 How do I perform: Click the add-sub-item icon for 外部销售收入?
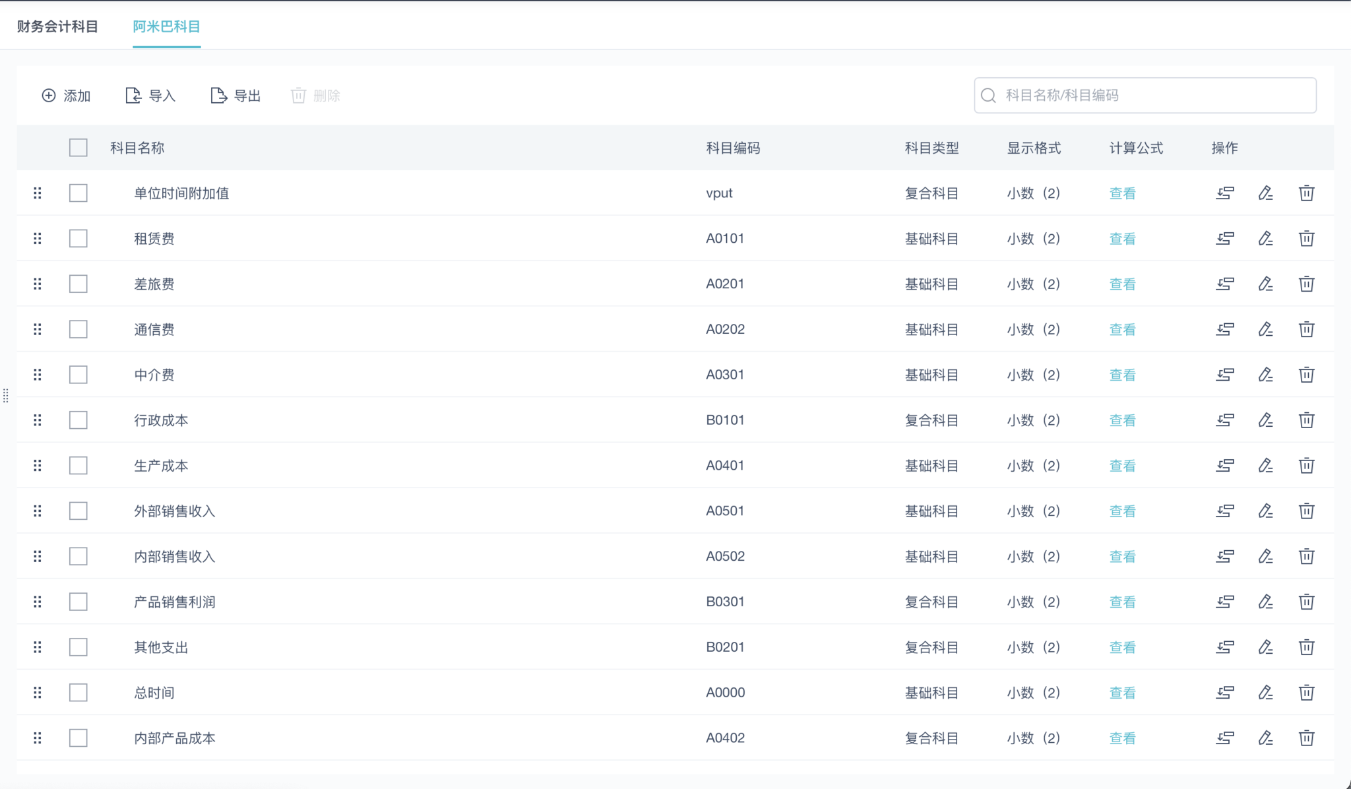(x=1225, y=511)
